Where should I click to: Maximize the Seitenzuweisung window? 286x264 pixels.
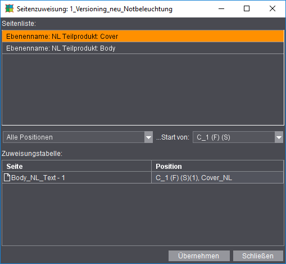tap(247, 8)
